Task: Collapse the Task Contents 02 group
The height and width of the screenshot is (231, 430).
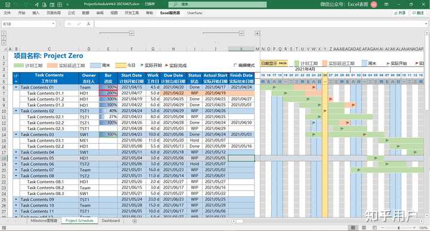Action: pyautogui.click(x=16, y=111)
